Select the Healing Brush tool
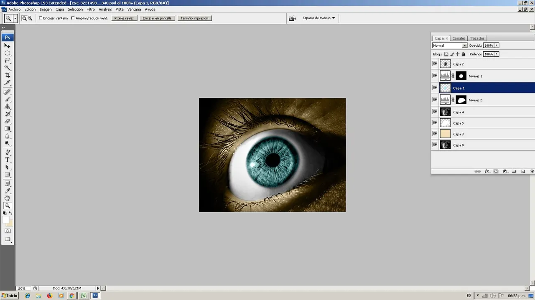This screenshot has height=300, width=535. 8,92
